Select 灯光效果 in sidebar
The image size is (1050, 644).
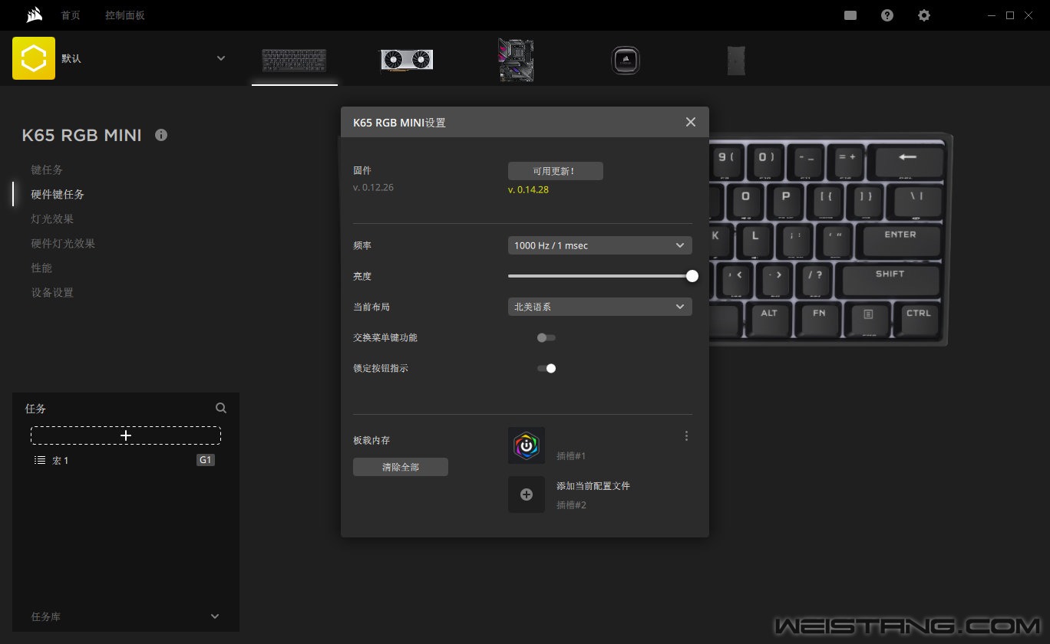point(52,219)
